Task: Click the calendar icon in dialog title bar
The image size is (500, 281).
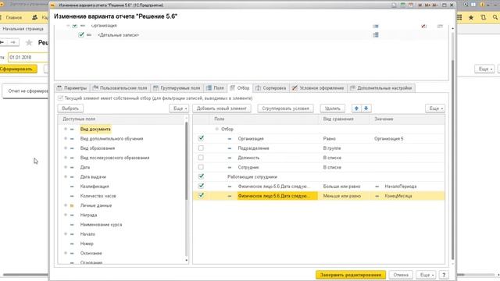Action: point(411,5)
